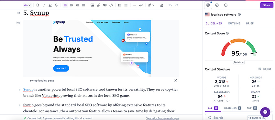Click the Synced a few seconds ago status
The width and height of the screenshot is (275, 120).
162,118
